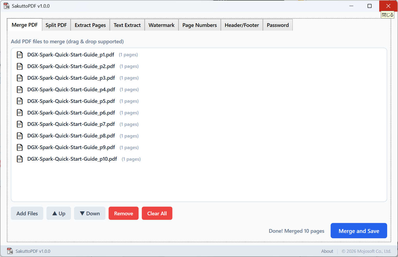The height and width of the screenshot is (257, 398).
Task: Go to the Password tab
Action: pos(277,25)
